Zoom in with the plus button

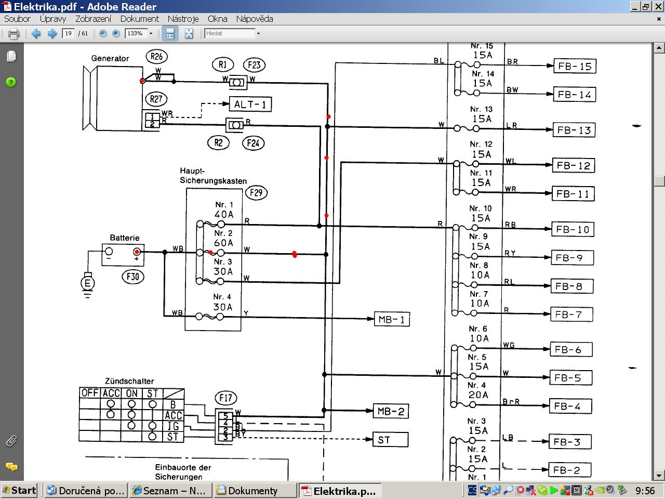pos(116,33)
